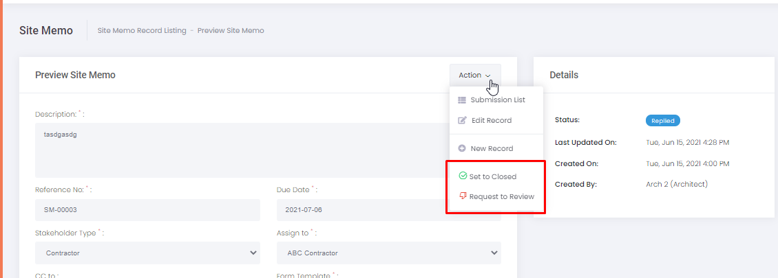The height and width of the screenshot is (278, 778).
Task: Click the blue Replied status badge
Action: point(662,121)
